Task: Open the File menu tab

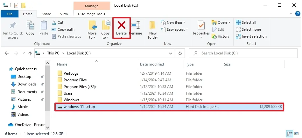Action: pos(10,14)
